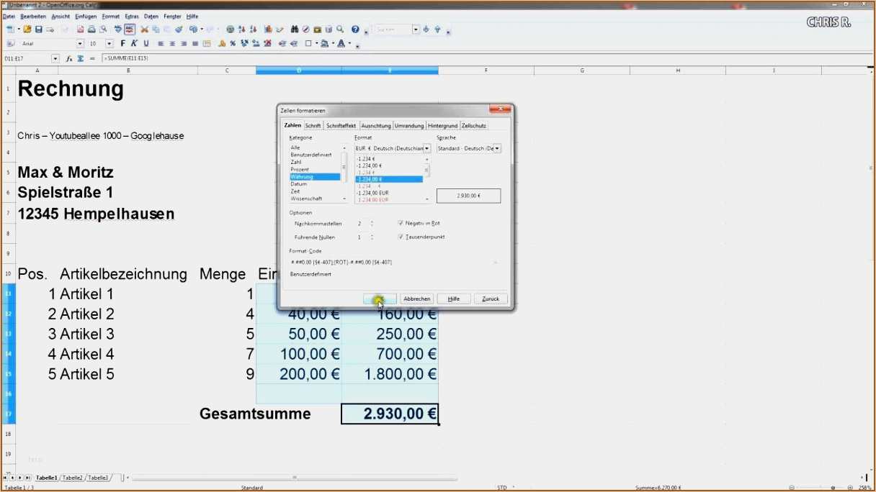Click the Underline formatting icon
This screenshot has width=876, height=492.
tap(146, 44)
